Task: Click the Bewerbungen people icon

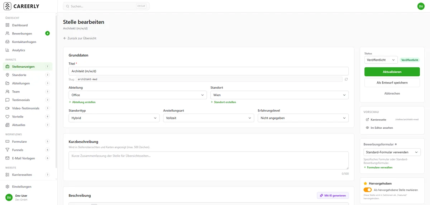Action: tap(8, 33)
